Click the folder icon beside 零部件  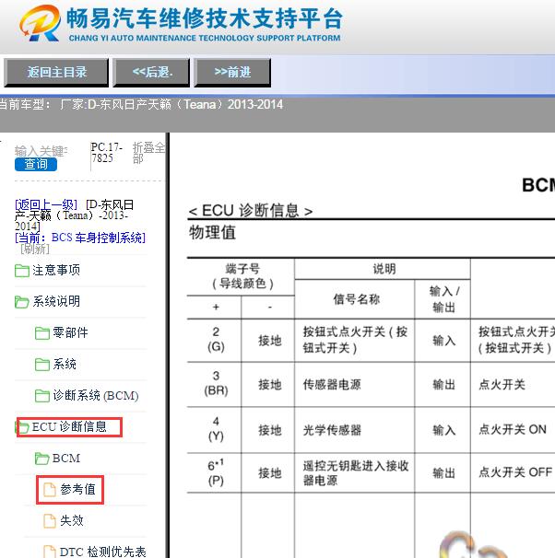pyautogui.click(x=42, y=333)
